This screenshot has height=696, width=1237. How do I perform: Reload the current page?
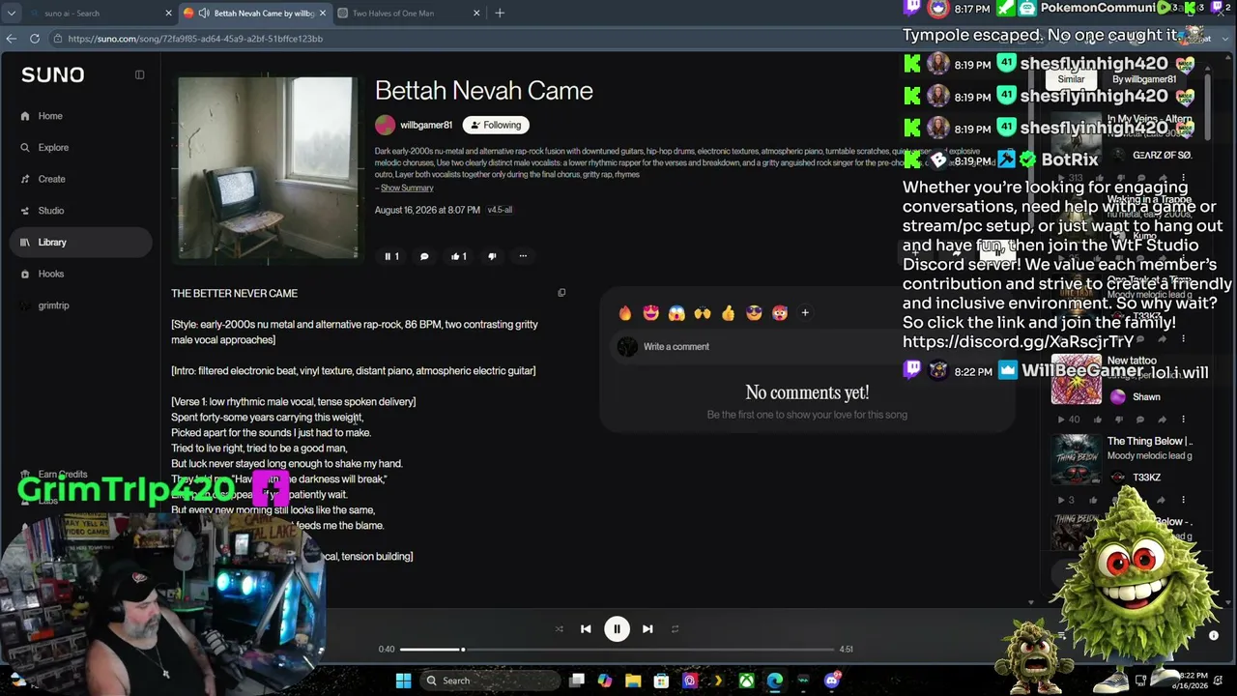click(34, 39)
